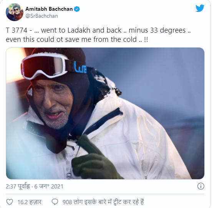This screenshot has width=212, height=208.
Task: Click the tweet text mentioning Ladakh
Action: pyautogui.click(x=98, y=35)
